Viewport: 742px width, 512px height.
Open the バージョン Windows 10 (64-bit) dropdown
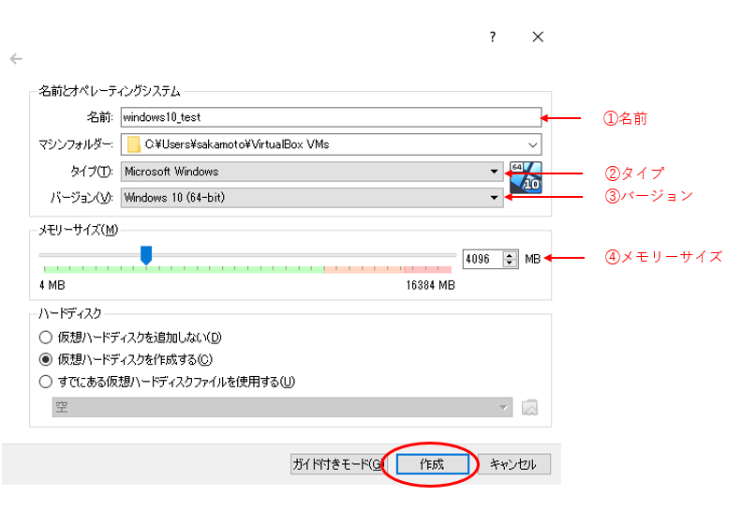[312, 198]
